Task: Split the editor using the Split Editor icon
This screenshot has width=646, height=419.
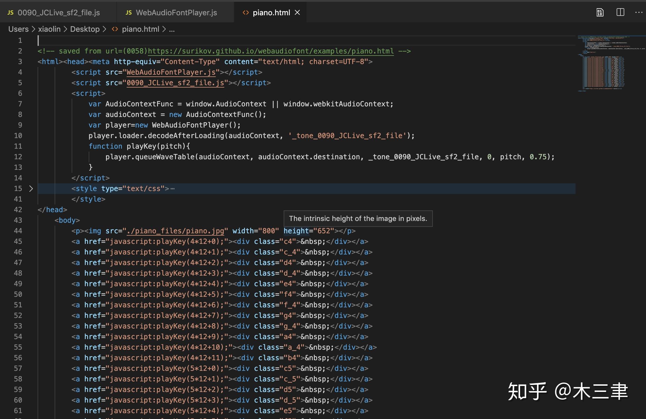Action: pos(620,12)
